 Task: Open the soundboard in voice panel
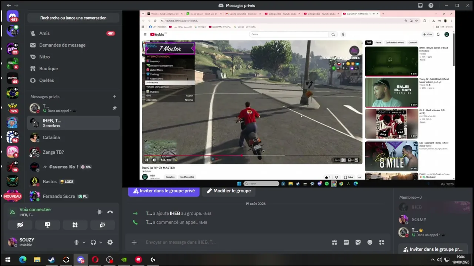click(x=103, y=225)
